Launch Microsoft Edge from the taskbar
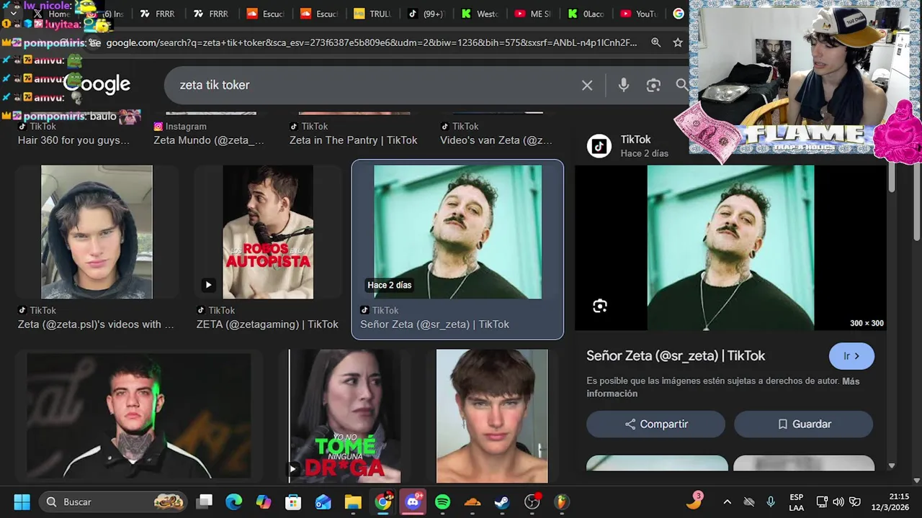 tap(234, 501)
